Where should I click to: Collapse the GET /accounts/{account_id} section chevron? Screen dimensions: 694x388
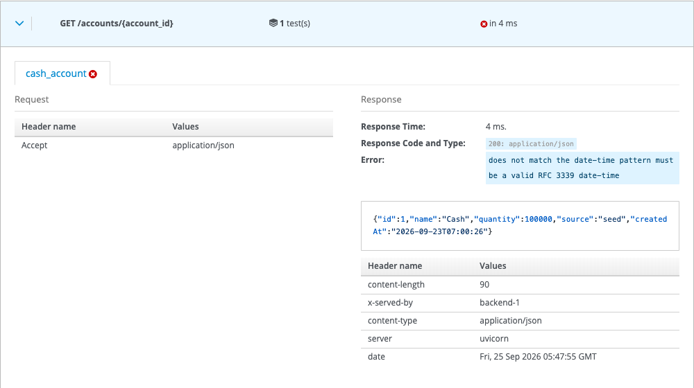pos(19,24)
